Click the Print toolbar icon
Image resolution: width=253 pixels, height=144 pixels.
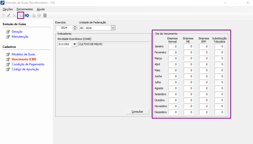(34, 16)
